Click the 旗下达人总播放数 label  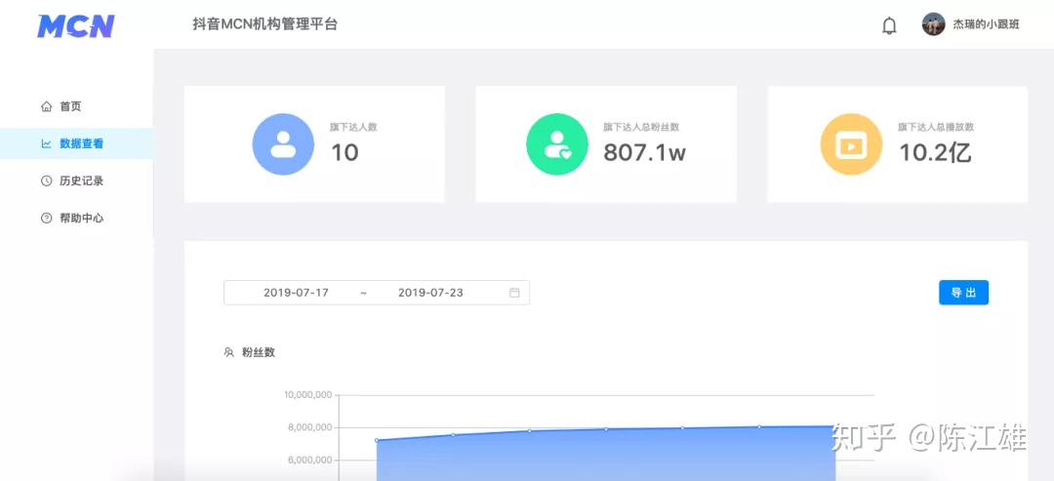coord(936,126)
